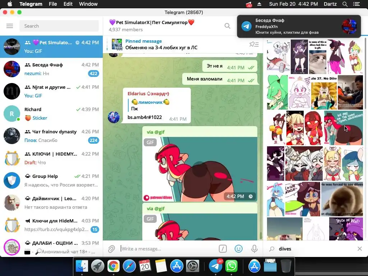Screen dimensions: 368x276
Task: Select the Trick or Treat GIF thumbnail
Action: [346, 229]
